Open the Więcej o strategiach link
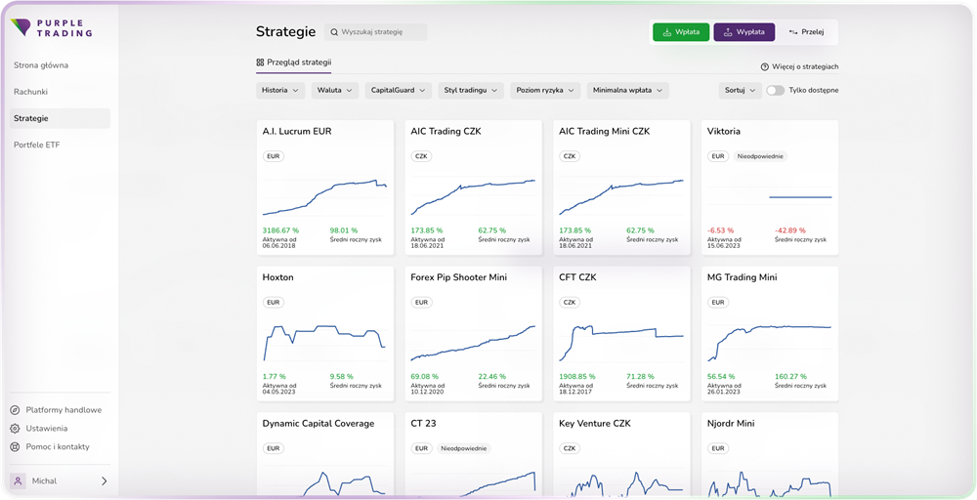This screenshot has width=977, height=500. click(799, 66)
